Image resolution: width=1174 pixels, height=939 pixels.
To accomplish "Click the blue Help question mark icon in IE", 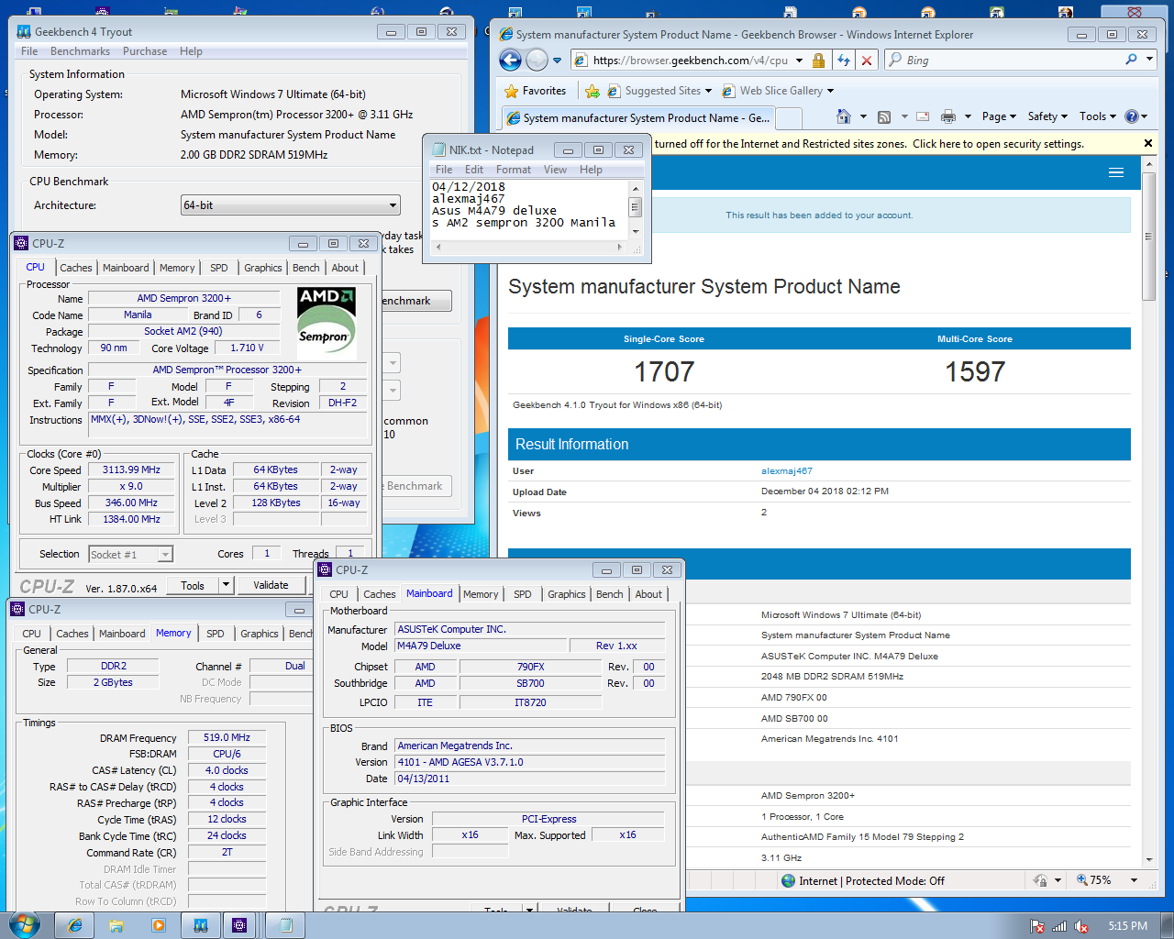I will click(x=1132, y=116).
